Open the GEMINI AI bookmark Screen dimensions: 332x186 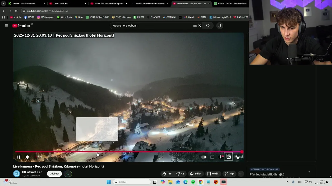pos(169,17)
